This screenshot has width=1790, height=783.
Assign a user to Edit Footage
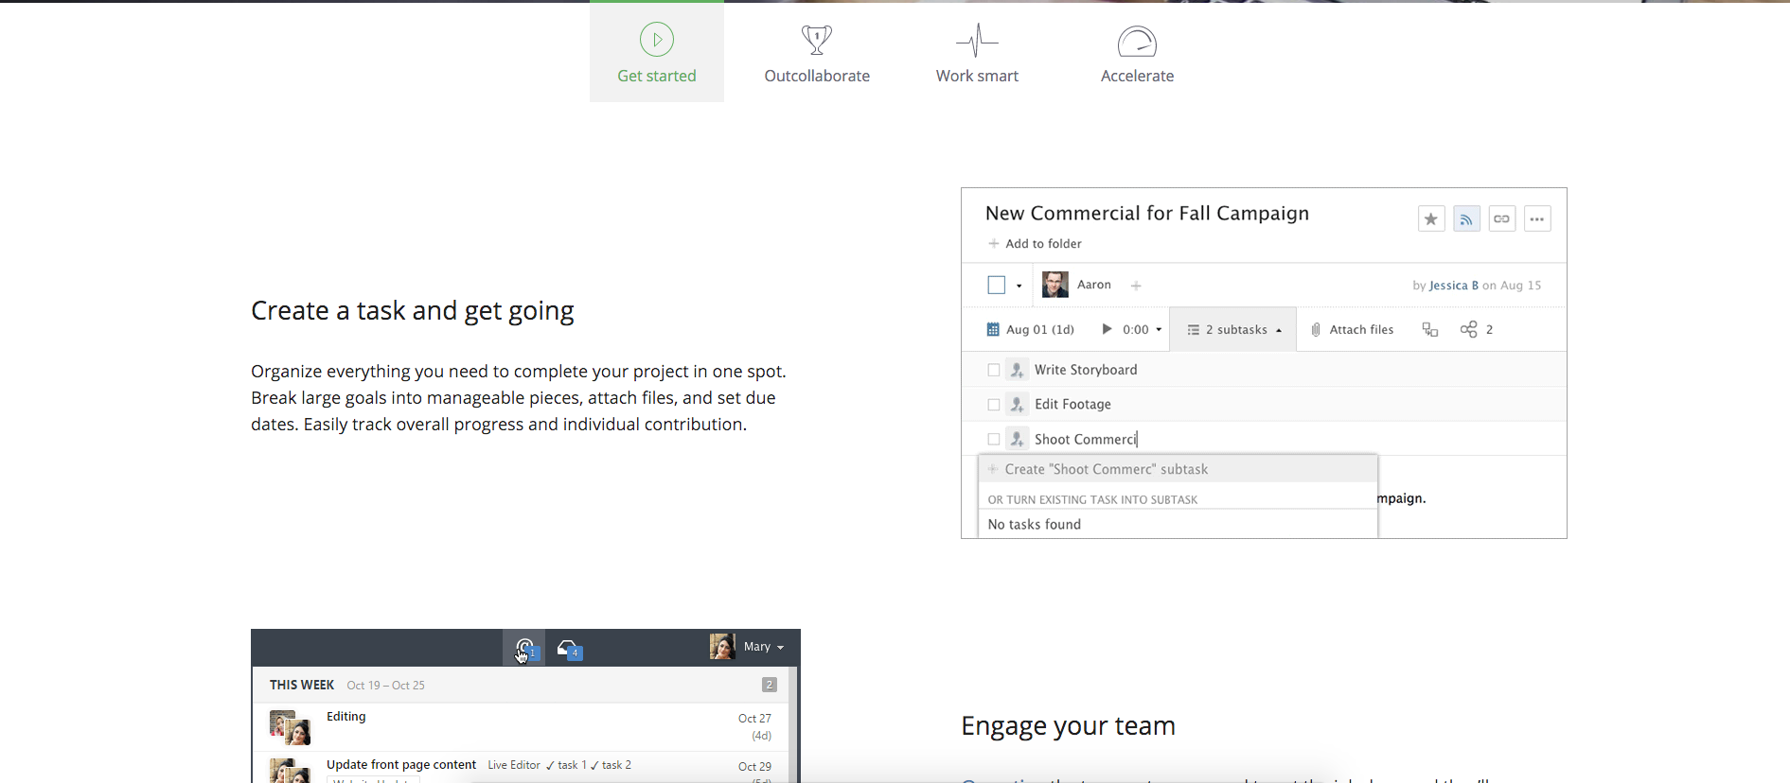coord(1018,405)
